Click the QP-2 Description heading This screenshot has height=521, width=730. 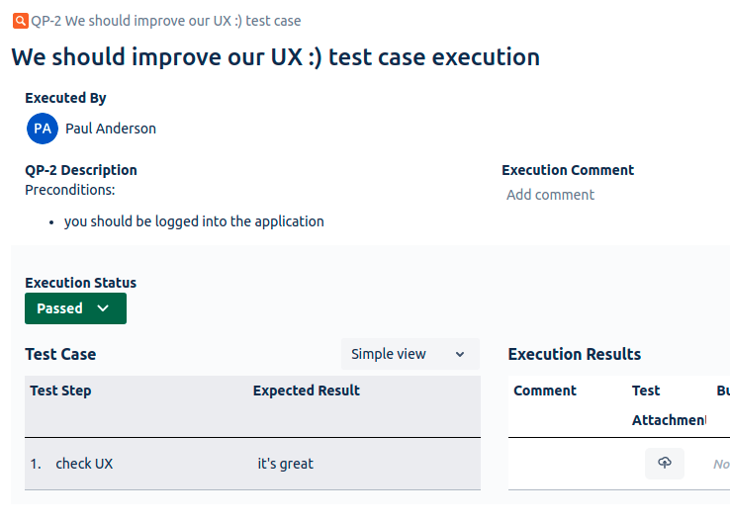(x=81, y=170)
